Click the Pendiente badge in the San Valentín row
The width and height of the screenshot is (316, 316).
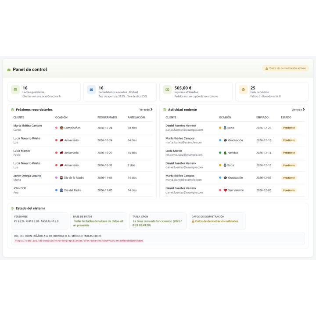[289, 190]
